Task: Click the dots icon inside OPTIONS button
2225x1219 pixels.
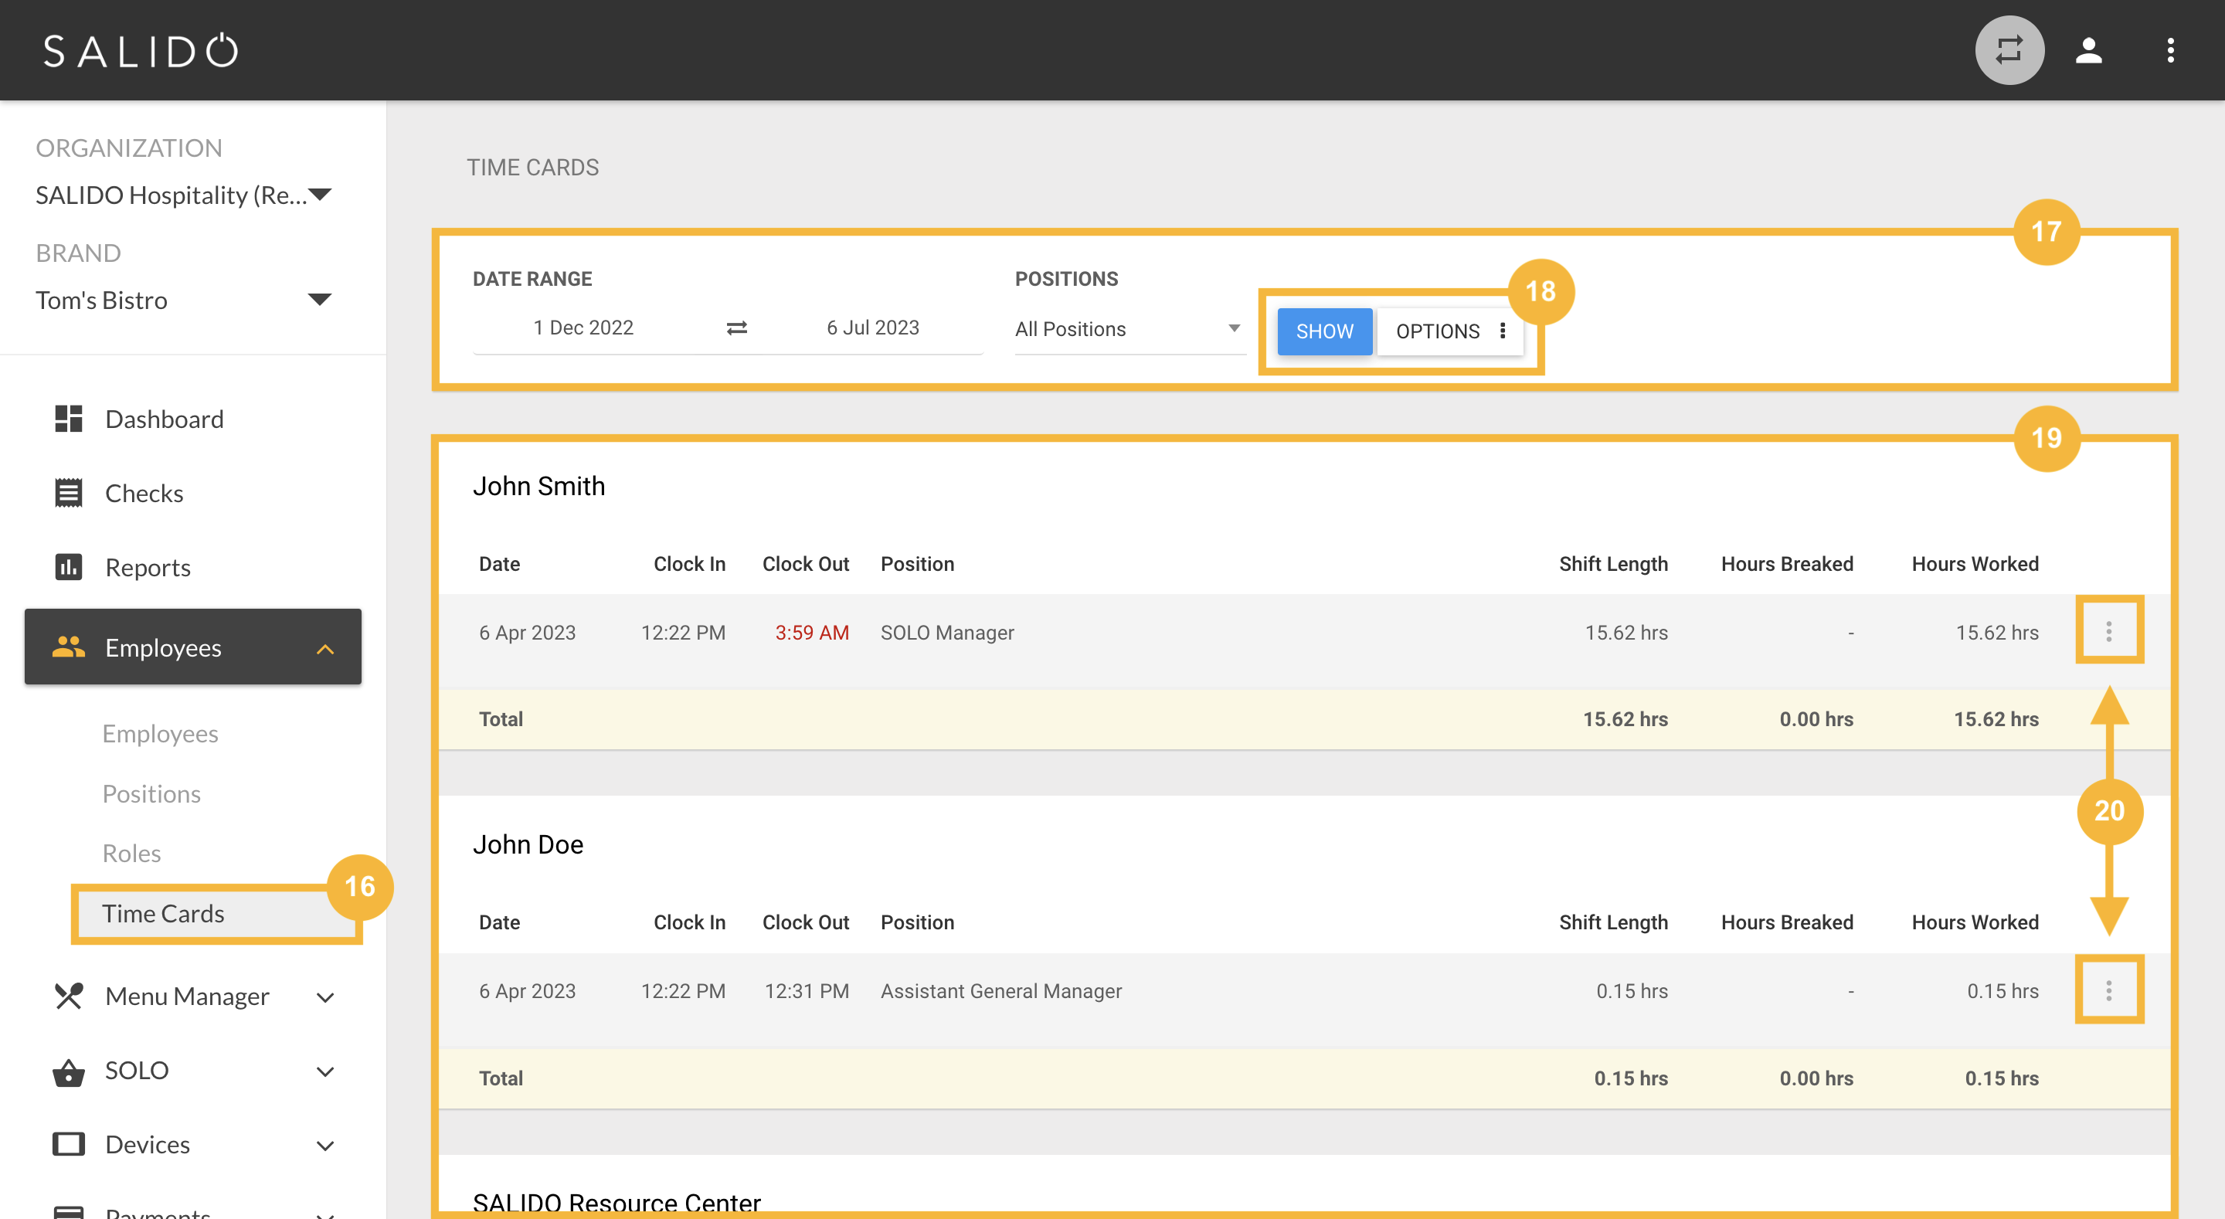Action: tap(1503, 331)
